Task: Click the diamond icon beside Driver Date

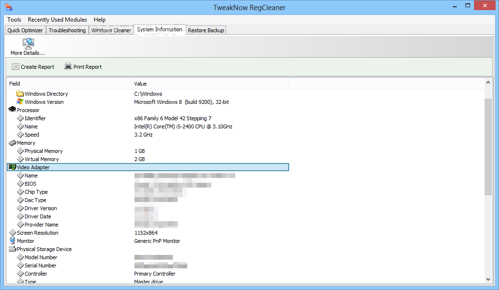Action: tap(20, 216)
